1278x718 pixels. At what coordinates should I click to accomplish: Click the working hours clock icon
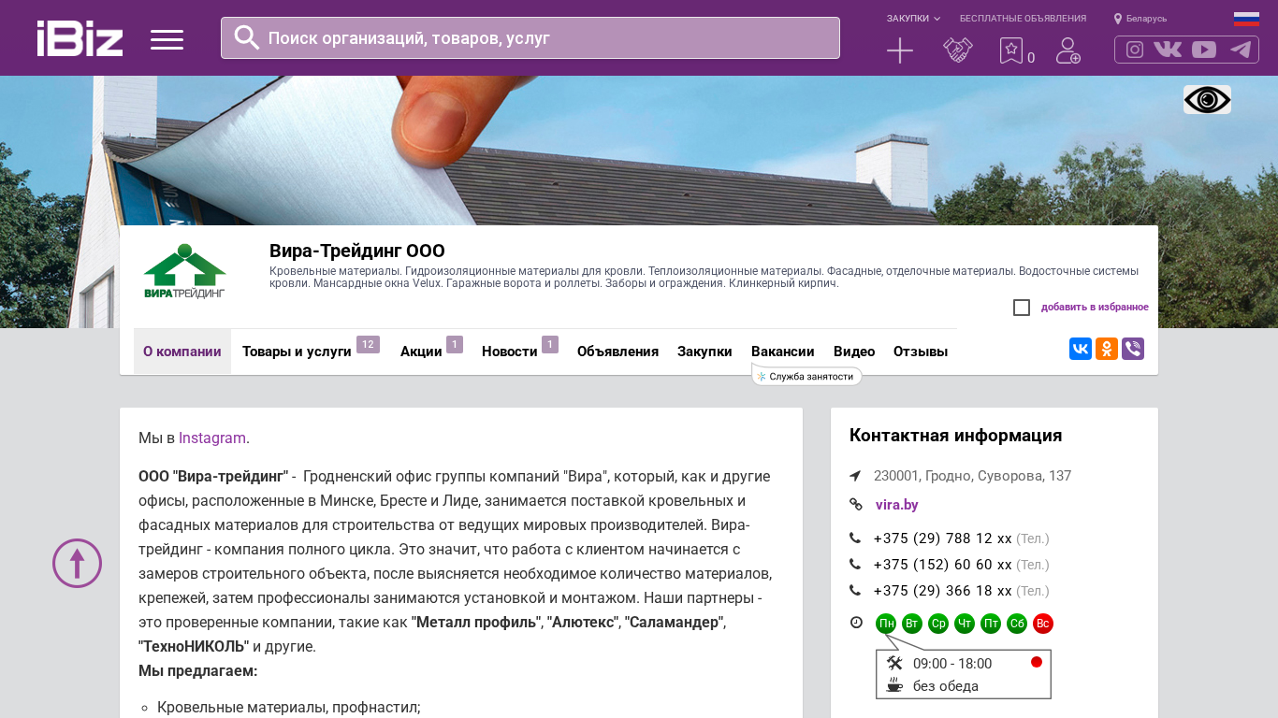856,623
